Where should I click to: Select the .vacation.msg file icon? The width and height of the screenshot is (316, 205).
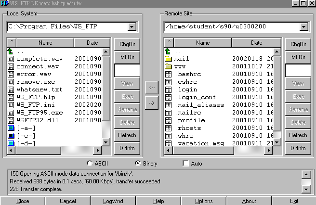[168, 143]
